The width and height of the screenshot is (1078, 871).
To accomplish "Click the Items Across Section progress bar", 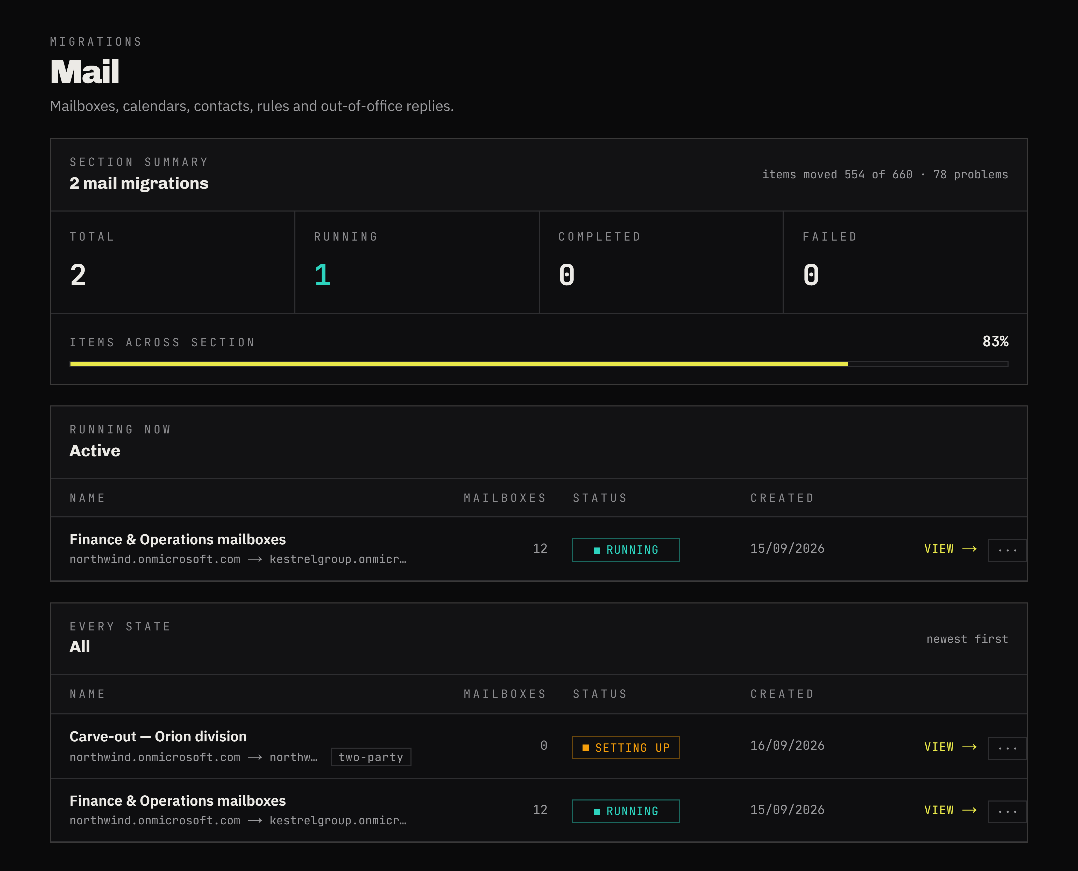I will click(539, 364).
